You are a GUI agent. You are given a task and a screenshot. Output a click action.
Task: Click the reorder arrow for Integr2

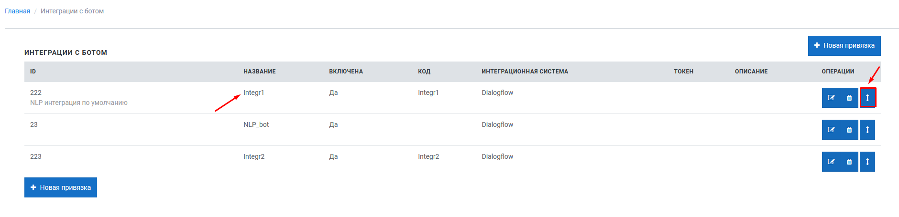click(867, 162)
